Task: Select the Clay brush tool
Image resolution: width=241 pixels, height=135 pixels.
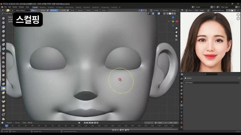Action: [3, 27]
